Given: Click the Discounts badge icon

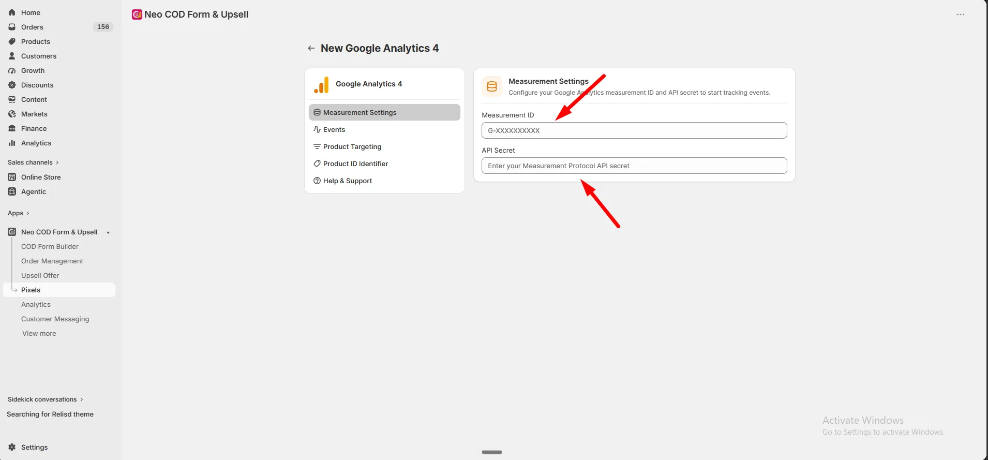Looking at the screenshot, I should (12, 85).
